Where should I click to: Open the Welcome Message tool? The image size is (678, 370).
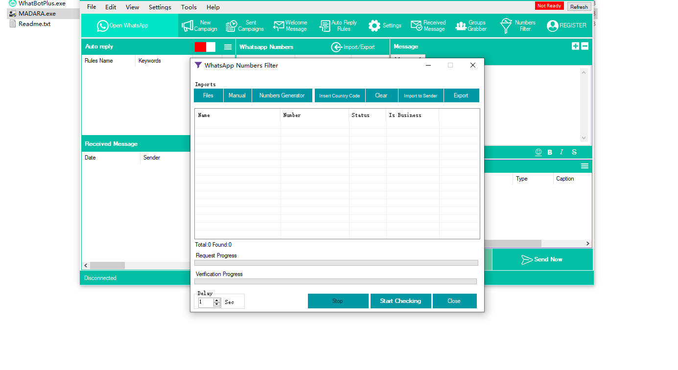pyautogui.click(x=290, y=25)
